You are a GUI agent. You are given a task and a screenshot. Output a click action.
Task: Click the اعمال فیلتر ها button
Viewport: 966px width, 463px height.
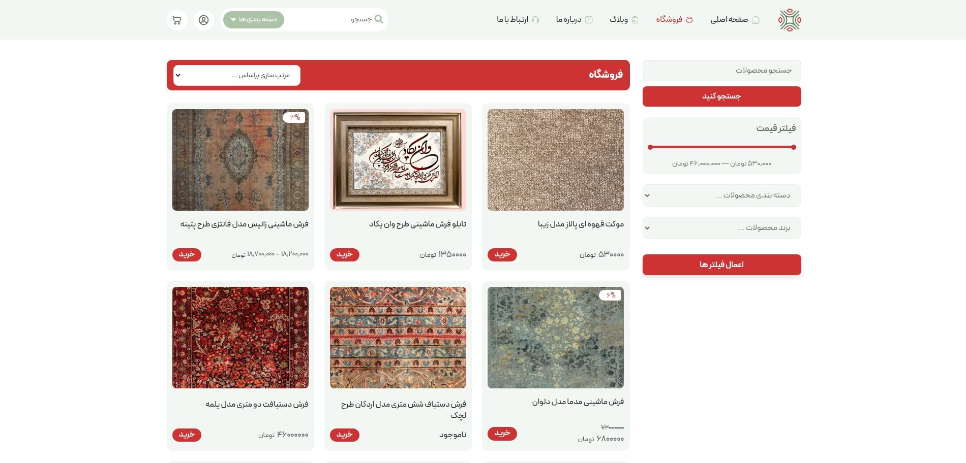pos(722,264)
